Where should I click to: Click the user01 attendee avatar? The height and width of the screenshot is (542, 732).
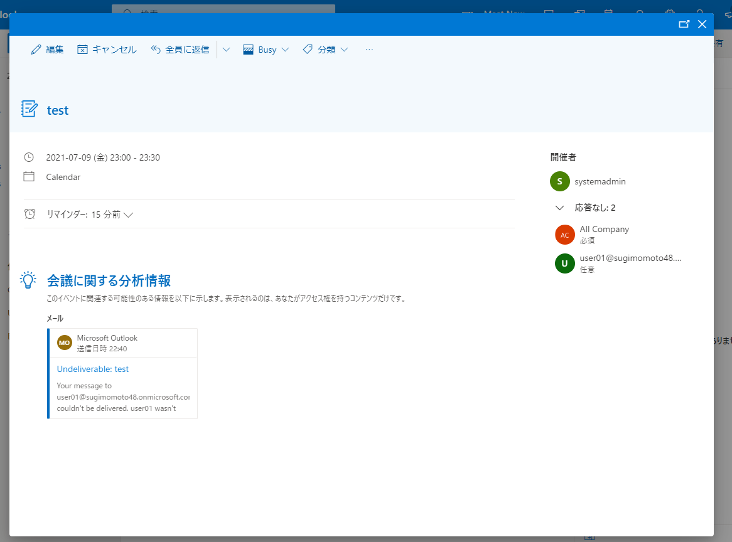pyautogui.click(x=565, y=263)
